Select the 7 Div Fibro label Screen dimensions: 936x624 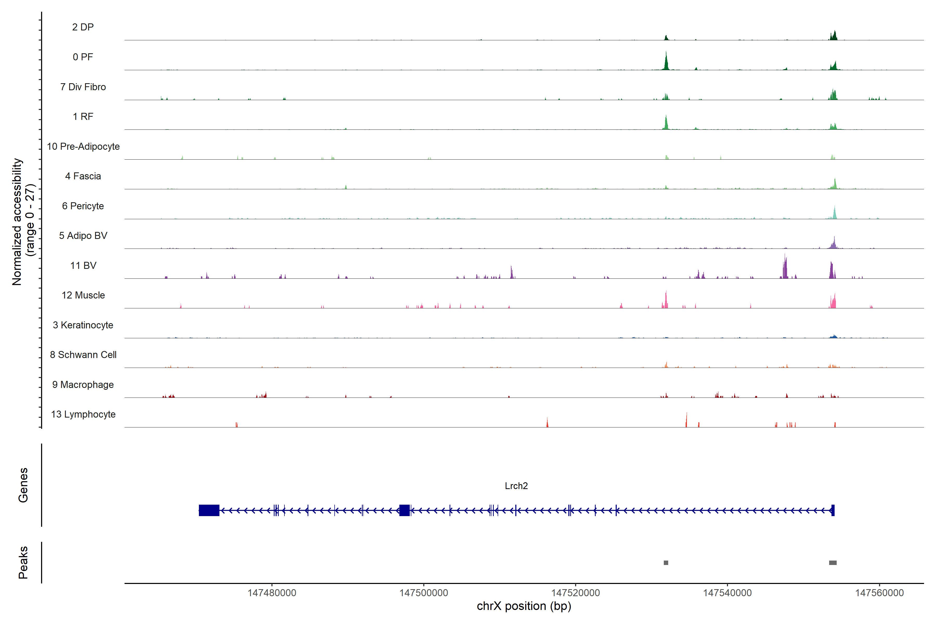(x=83, y=87)
